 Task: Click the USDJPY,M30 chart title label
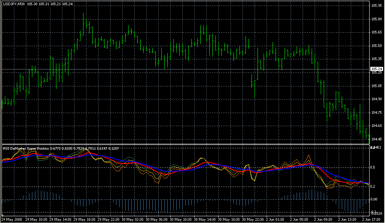click(x=14, y=4)
